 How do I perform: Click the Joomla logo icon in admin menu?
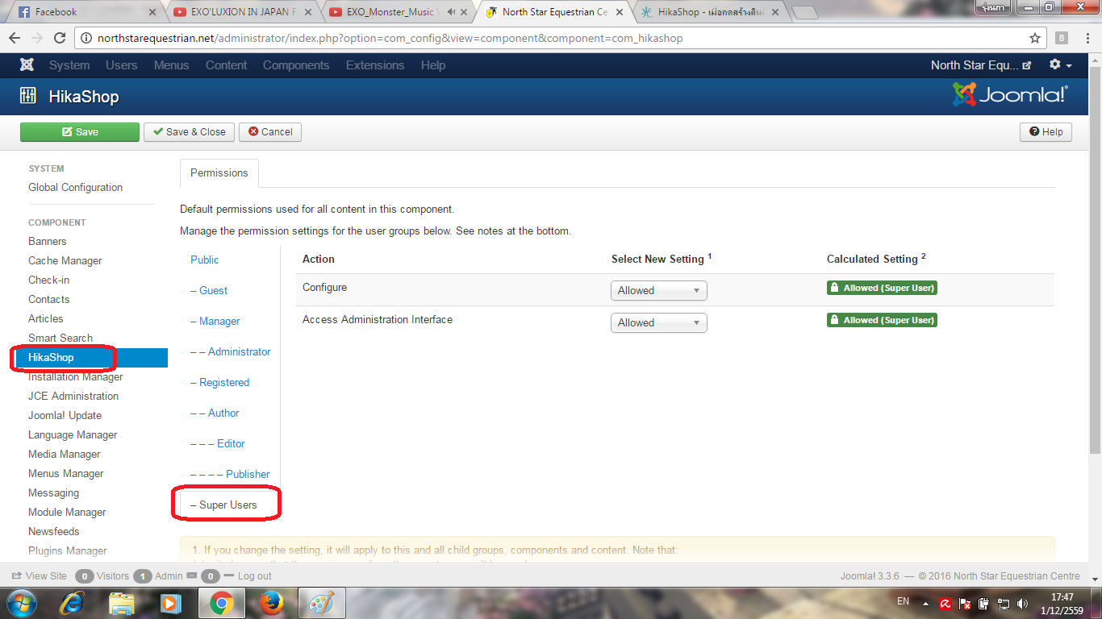click(27, 65)
